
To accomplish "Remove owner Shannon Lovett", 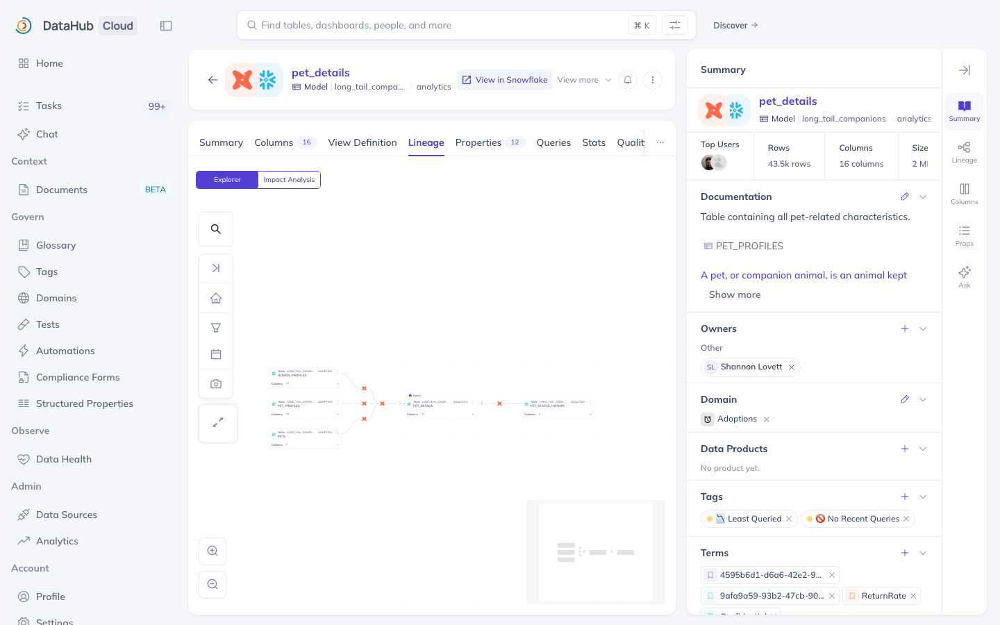I will (792, 367).
